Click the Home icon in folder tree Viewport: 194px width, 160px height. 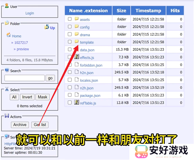[9, 35]
